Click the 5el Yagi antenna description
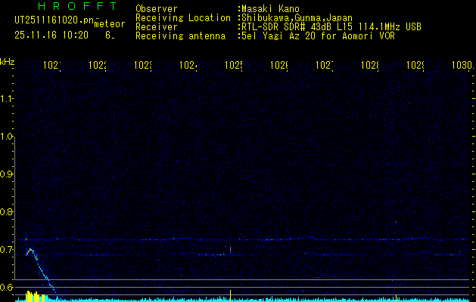 (316, 35)
